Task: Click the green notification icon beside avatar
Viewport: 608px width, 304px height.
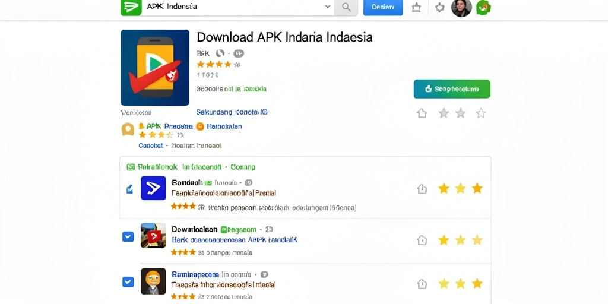Action: (483, 8)
